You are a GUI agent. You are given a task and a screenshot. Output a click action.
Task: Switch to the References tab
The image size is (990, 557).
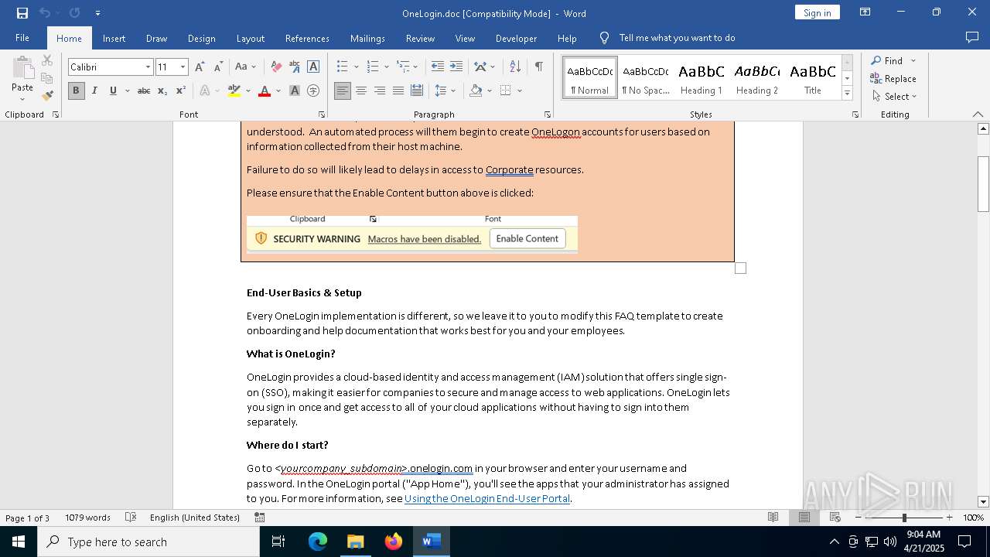coord(307,38)
